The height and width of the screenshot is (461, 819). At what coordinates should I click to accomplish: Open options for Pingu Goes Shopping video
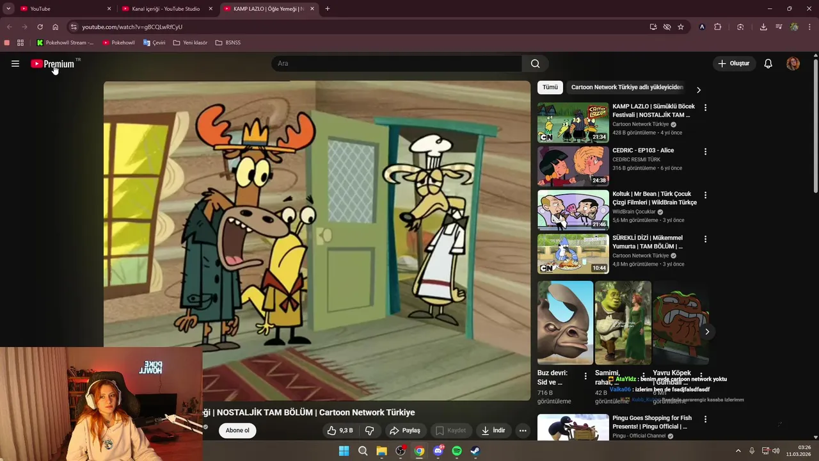point(705,419)
